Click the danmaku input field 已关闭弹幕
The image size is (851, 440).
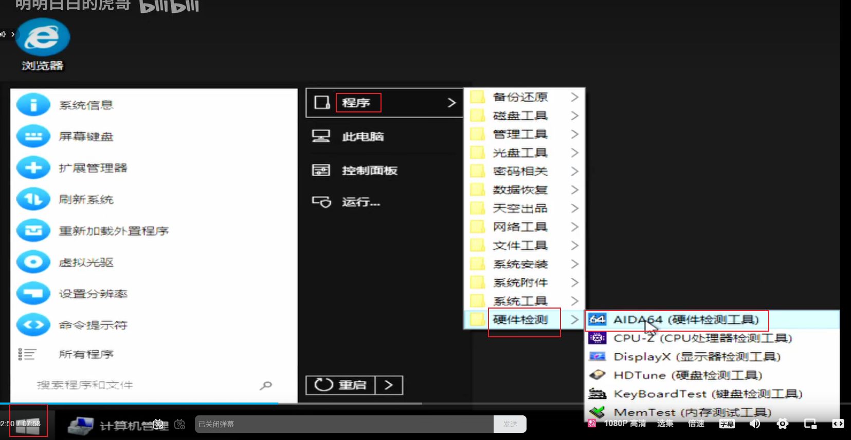click(x=344, y=424)
